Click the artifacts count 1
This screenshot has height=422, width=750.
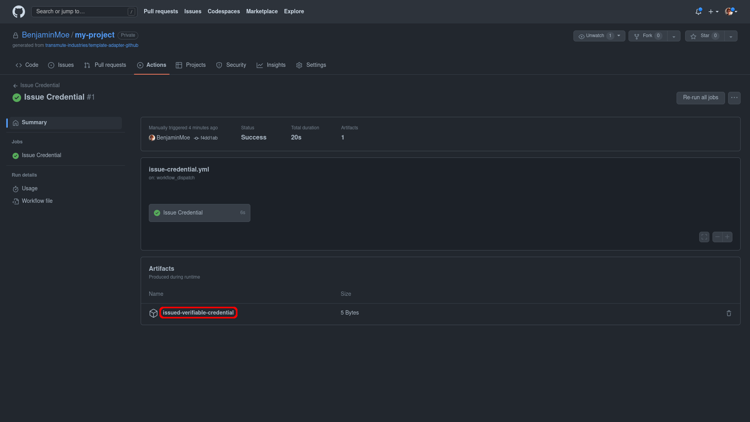click(343, 138)
